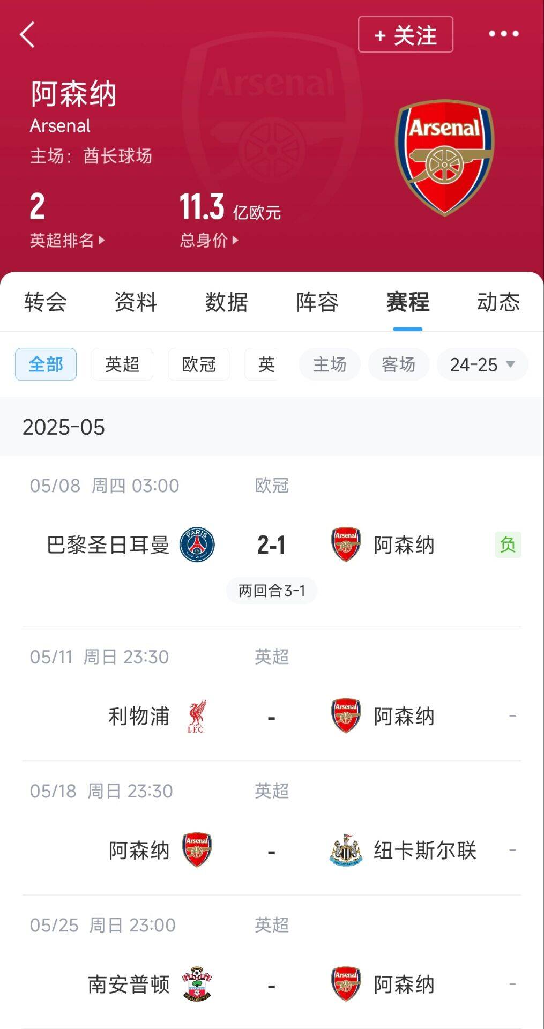
Task: Toggle the 主场 home filter
Action: click(x=330, y=364)
